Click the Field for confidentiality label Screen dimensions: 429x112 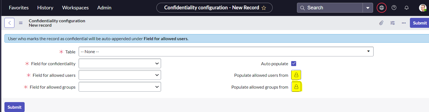coord(53,64)
